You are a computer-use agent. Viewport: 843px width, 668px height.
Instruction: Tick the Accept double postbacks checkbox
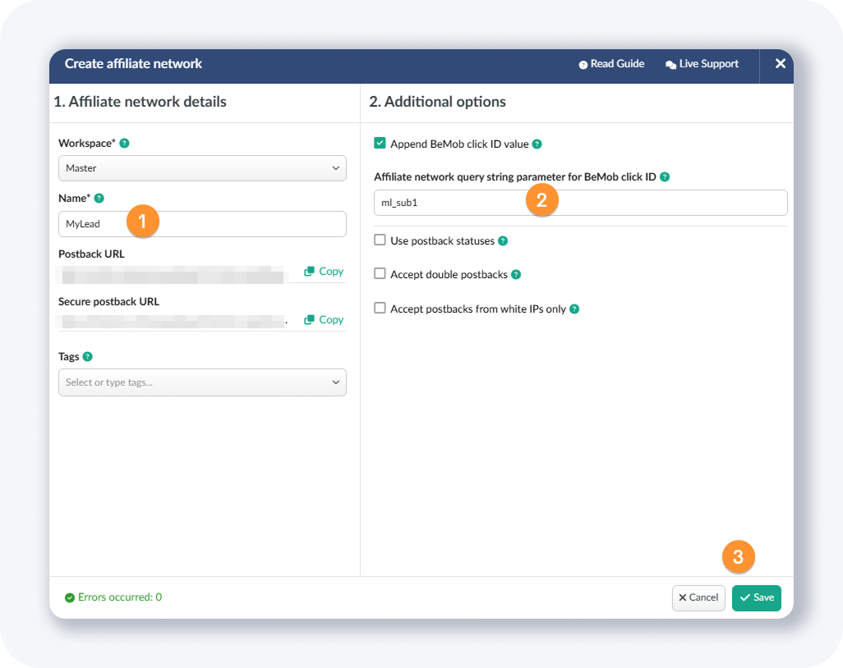tap(380, 274)
